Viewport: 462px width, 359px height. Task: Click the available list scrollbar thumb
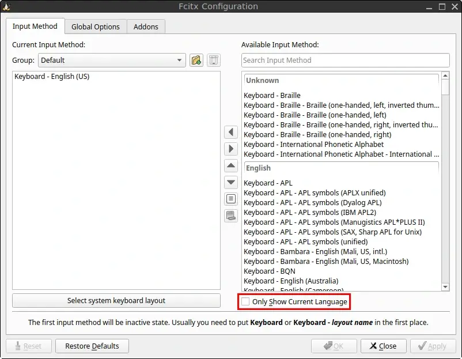click(445, 87)
